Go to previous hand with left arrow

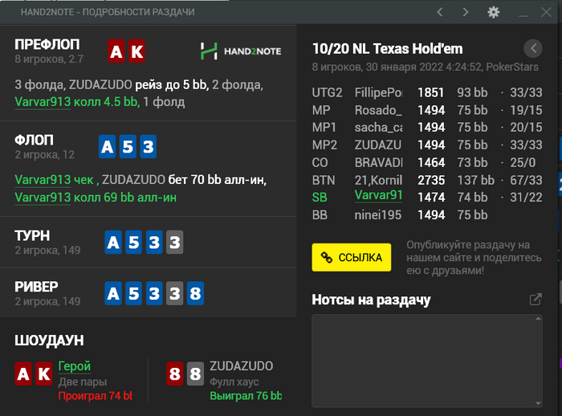tap(440, 12)
